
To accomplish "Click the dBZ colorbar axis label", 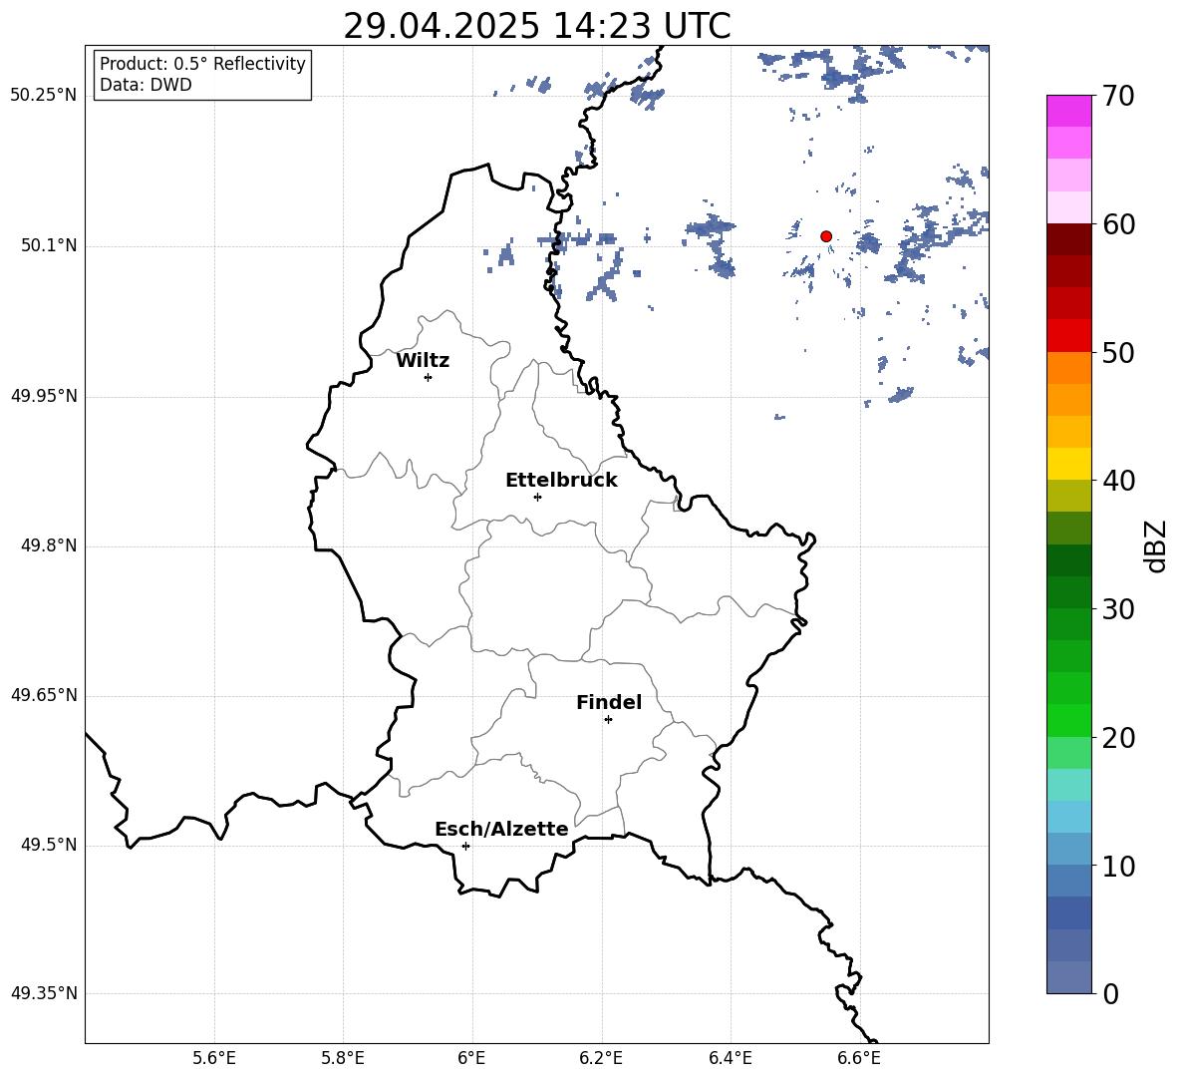I will tap(1155, 545).
